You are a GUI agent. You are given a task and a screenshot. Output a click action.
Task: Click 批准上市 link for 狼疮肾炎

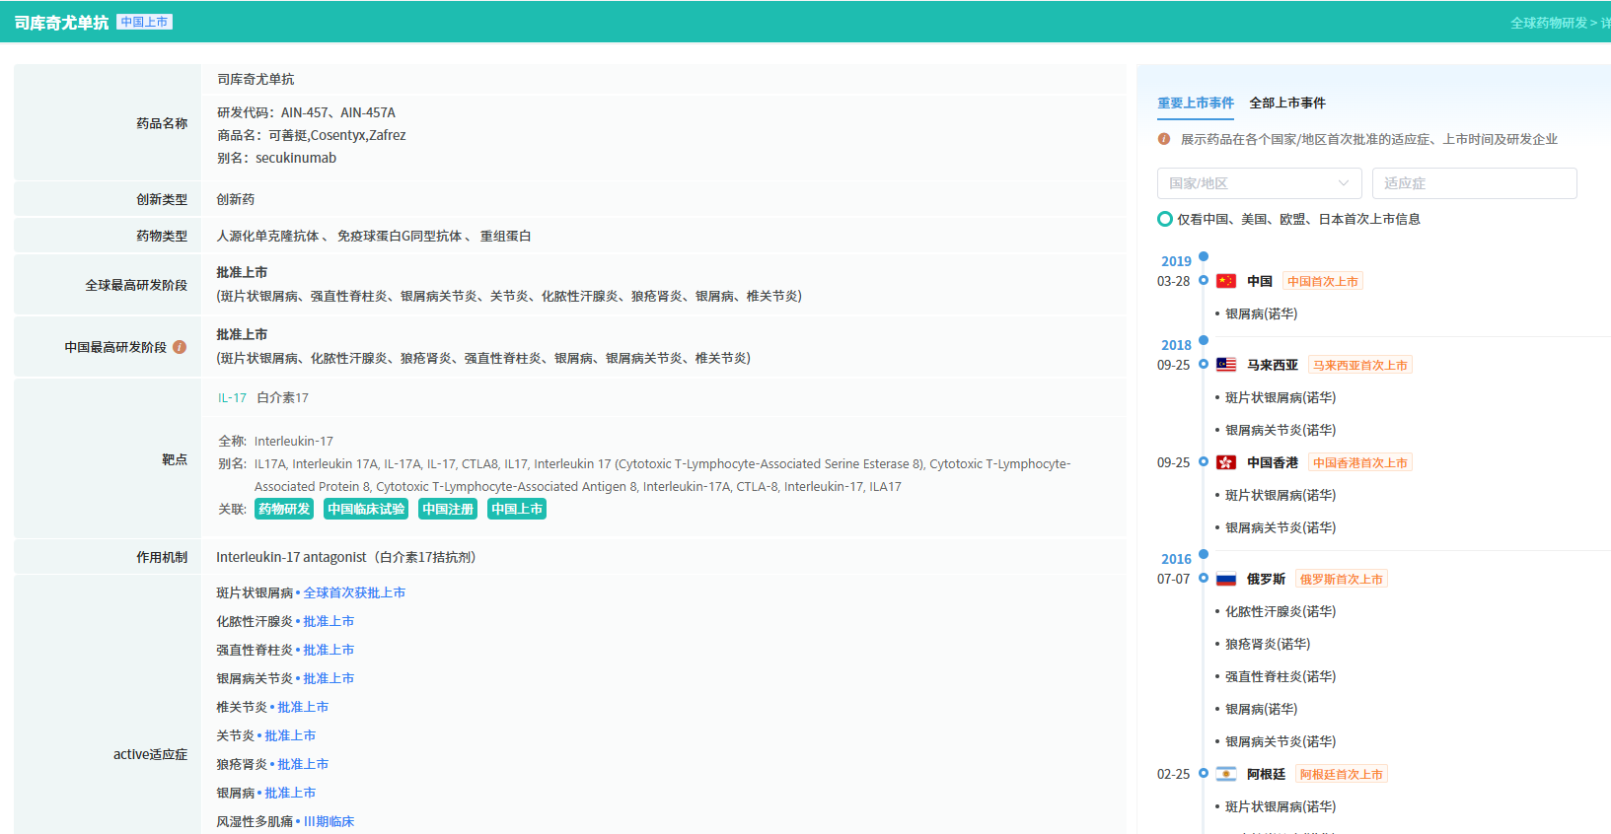click(303, 764)
